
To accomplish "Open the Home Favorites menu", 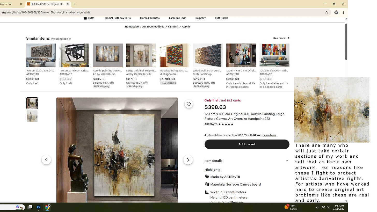I will [x=150, y=18].
